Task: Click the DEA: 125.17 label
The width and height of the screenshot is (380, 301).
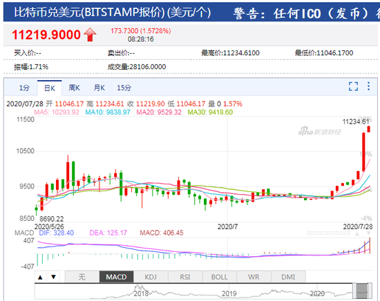Action: (x=108, y=233)
